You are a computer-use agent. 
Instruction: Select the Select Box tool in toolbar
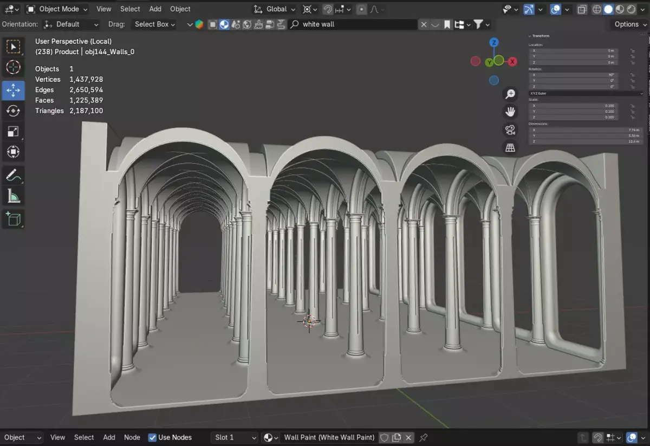click(x=13, y=47)
